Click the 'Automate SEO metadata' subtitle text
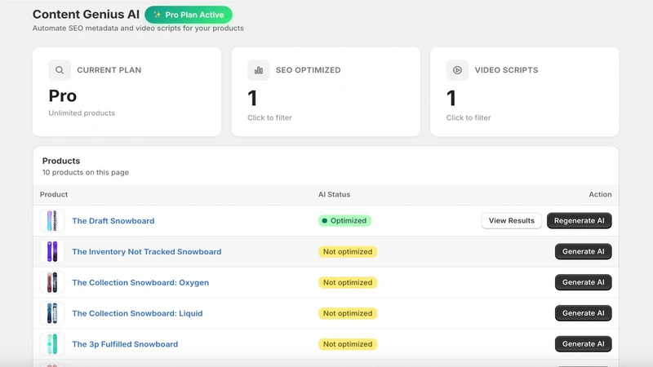653x367 pixels. coord(138,29)
